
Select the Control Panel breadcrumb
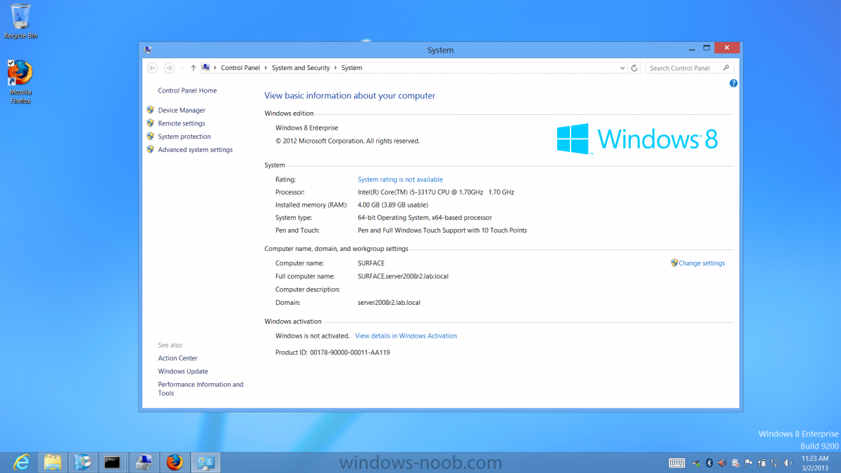(240, 68)
